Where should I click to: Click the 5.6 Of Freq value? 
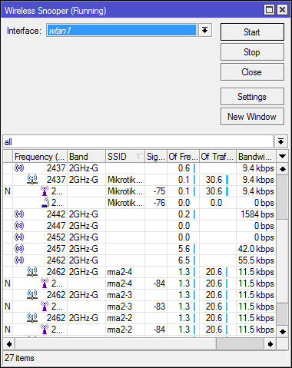pos(184,249)
